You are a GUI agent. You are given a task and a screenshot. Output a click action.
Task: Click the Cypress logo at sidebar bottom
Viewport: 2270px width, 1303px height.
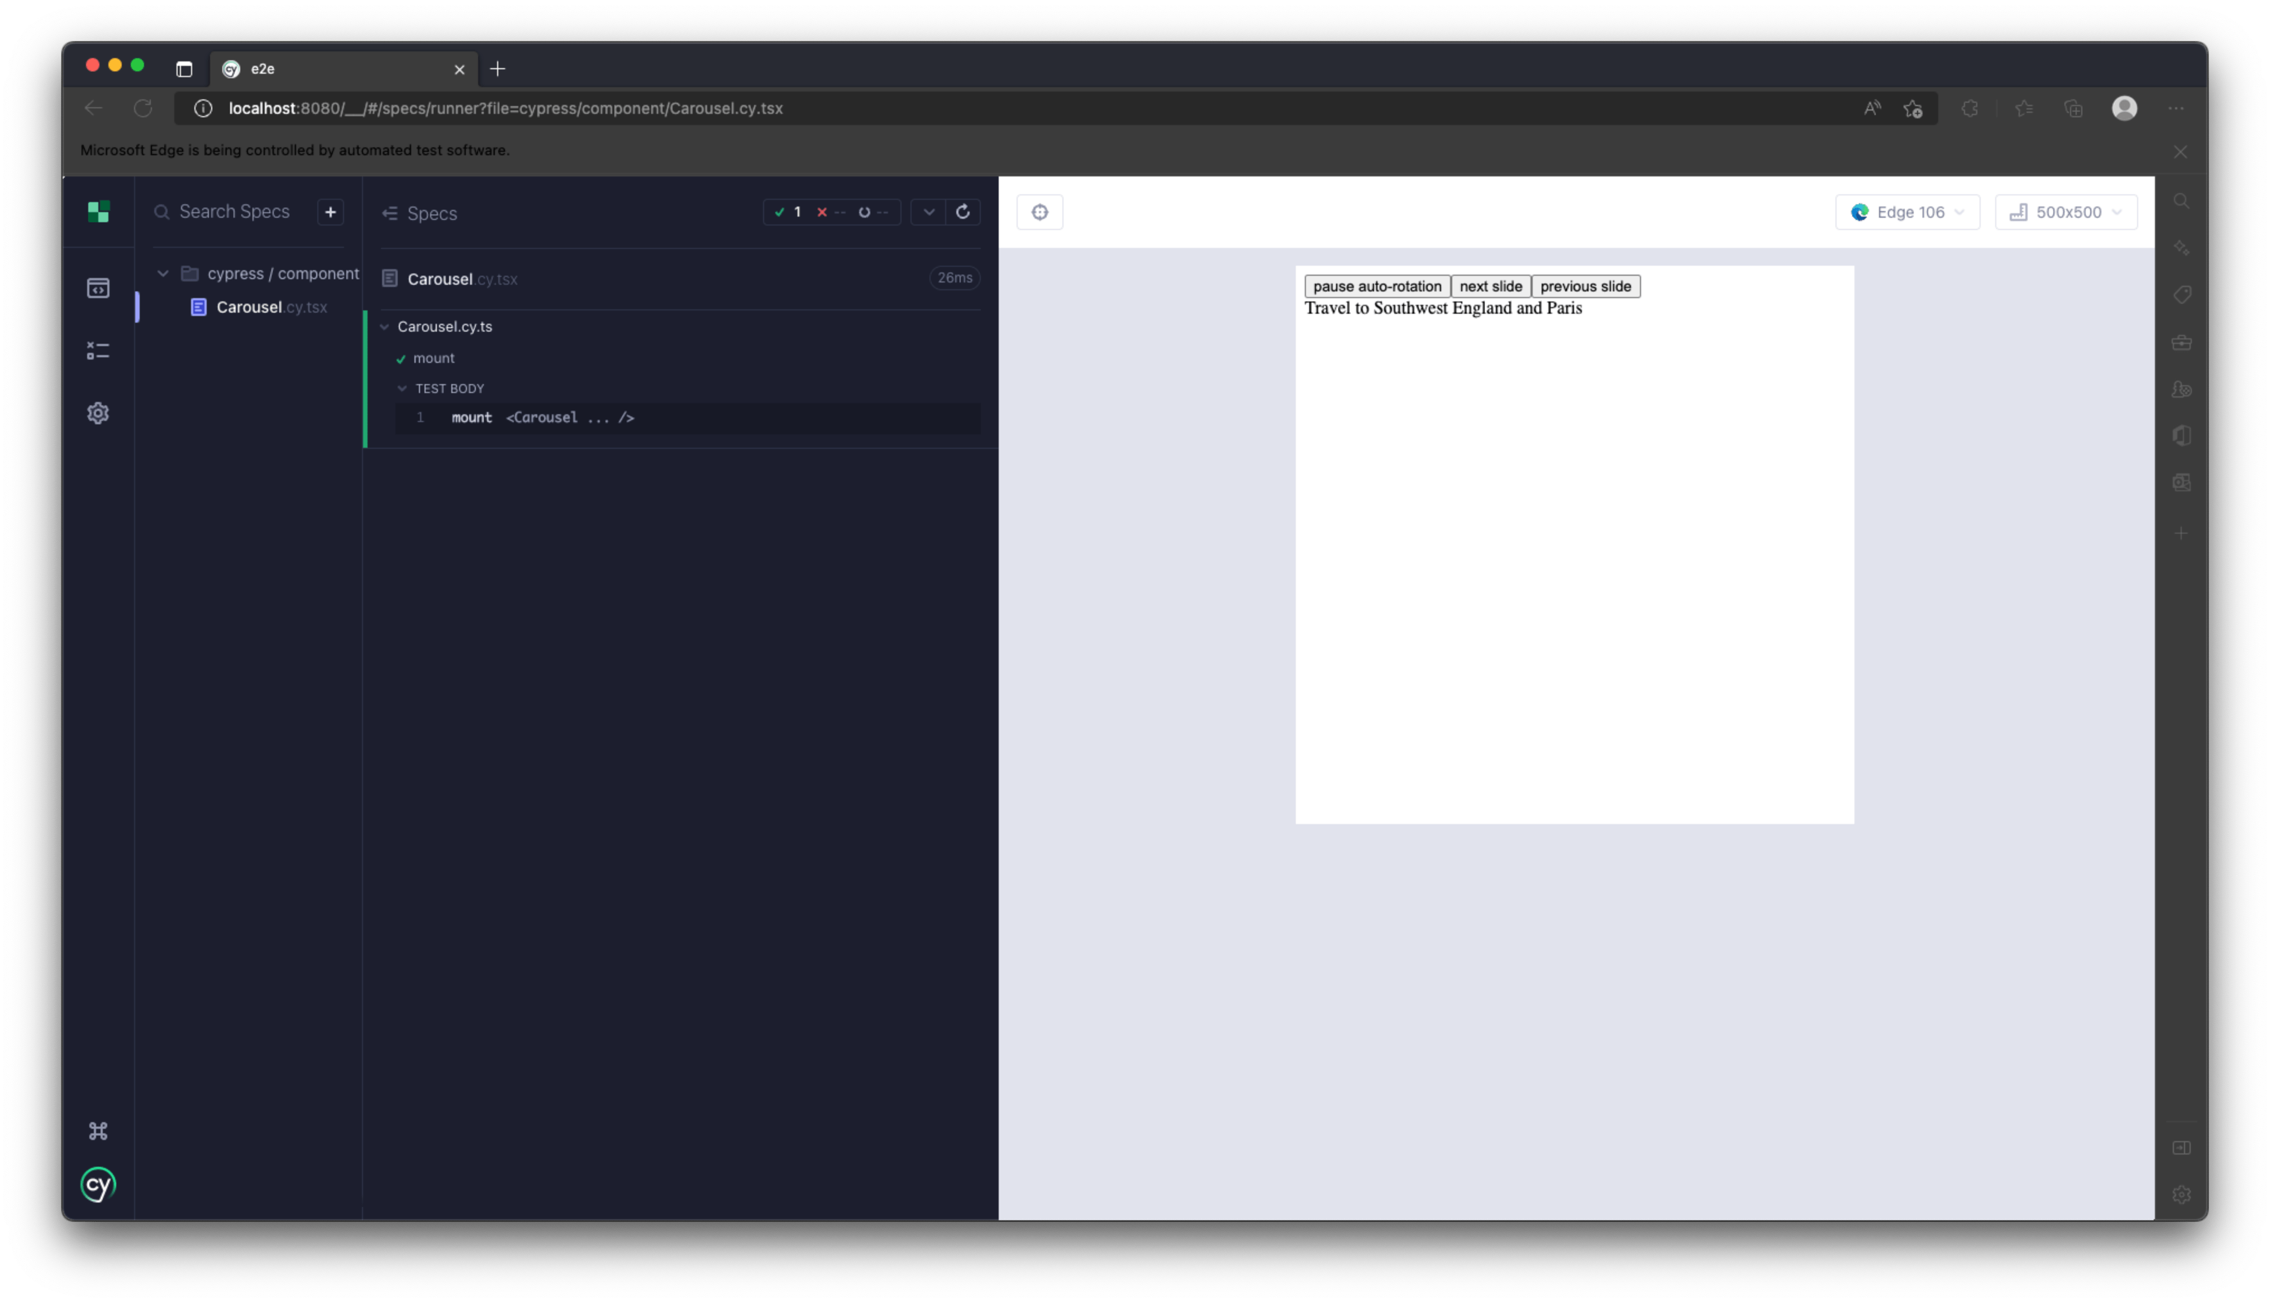(98, 1184)
